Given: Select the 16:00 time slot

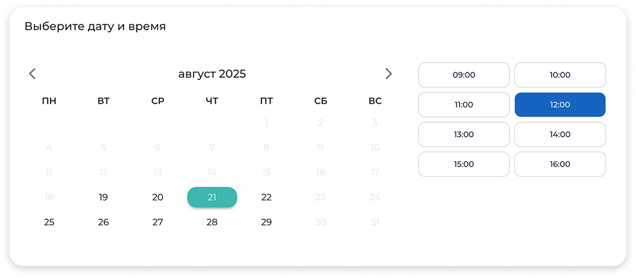Looking at the screenshot, I should 560,164.
